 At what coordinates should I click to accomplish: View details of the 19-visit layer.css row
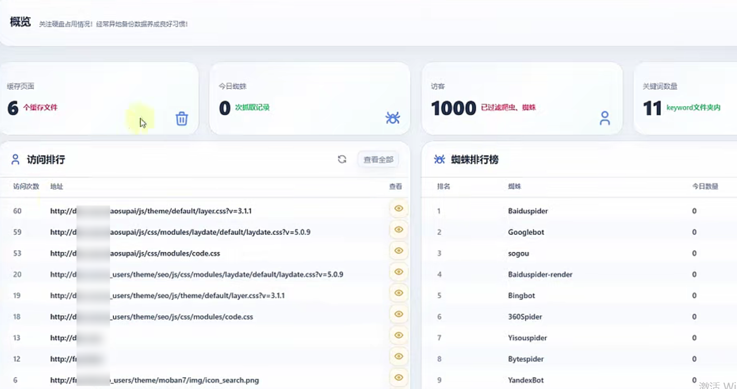pos(399,293)
